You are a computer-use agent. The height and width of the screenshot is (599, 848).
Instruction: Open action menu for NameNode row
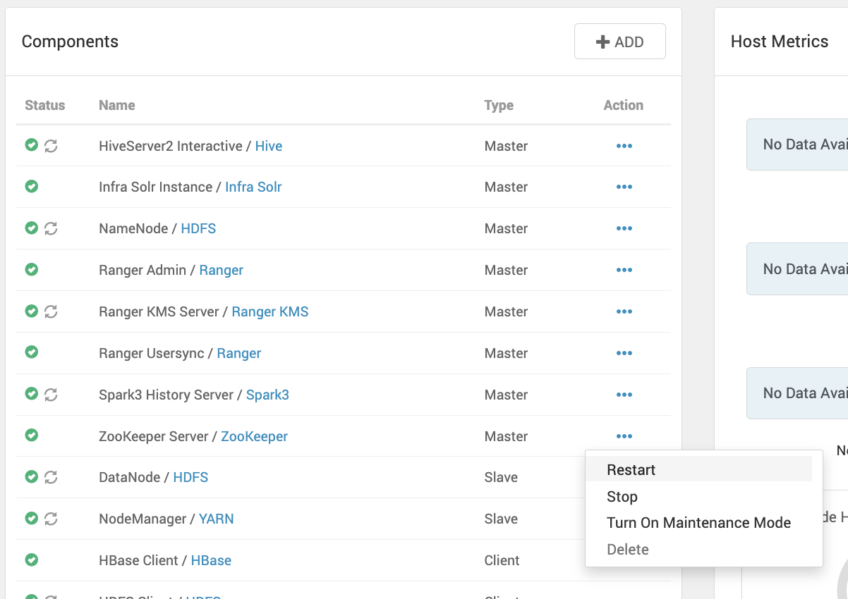coord(624,228)
